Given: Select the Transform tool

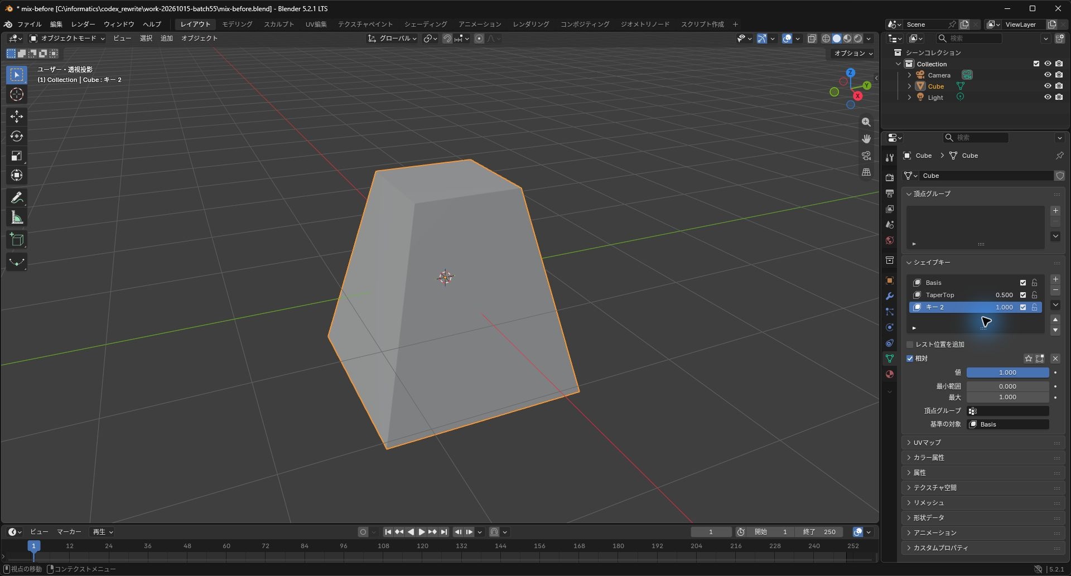Looking at the screenshot, I should [x=17, y=175].
